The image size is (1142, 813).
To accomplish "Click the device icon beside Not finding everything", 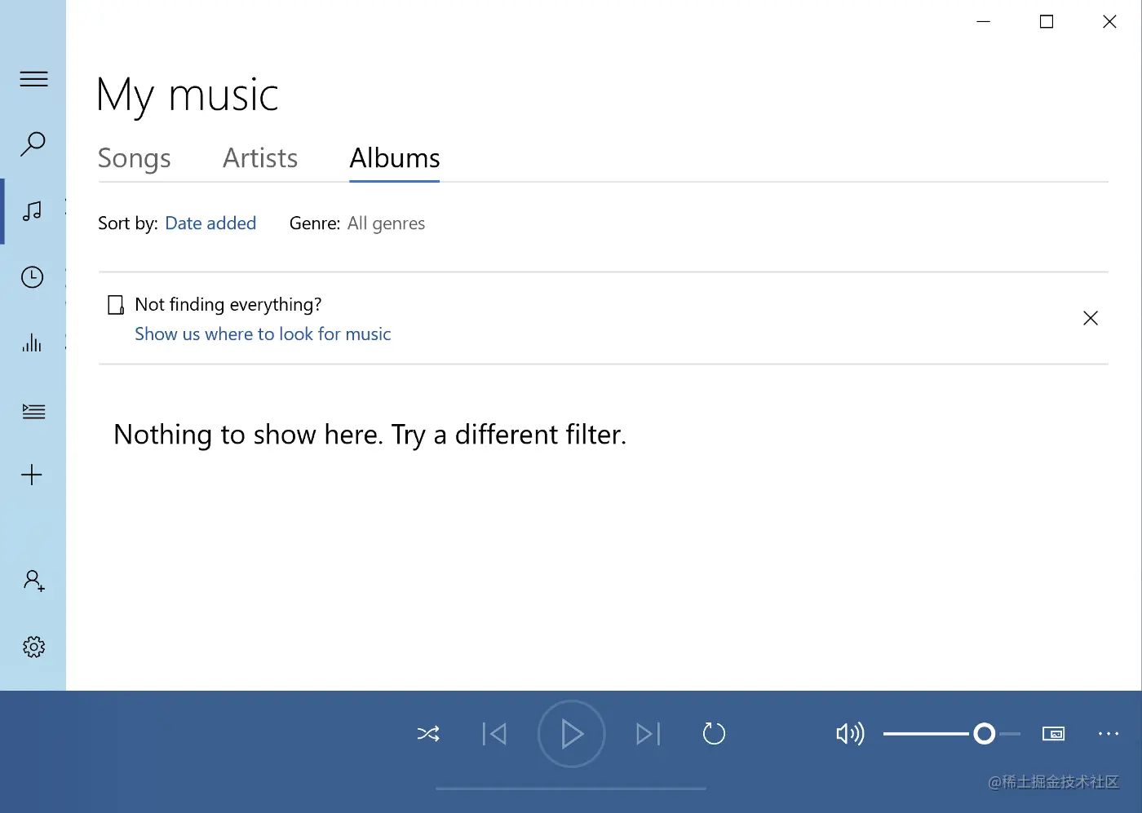I will tap(116, 305).
